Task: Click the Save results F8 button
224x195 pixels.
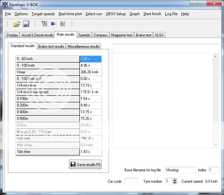Action: pos(85,164)
